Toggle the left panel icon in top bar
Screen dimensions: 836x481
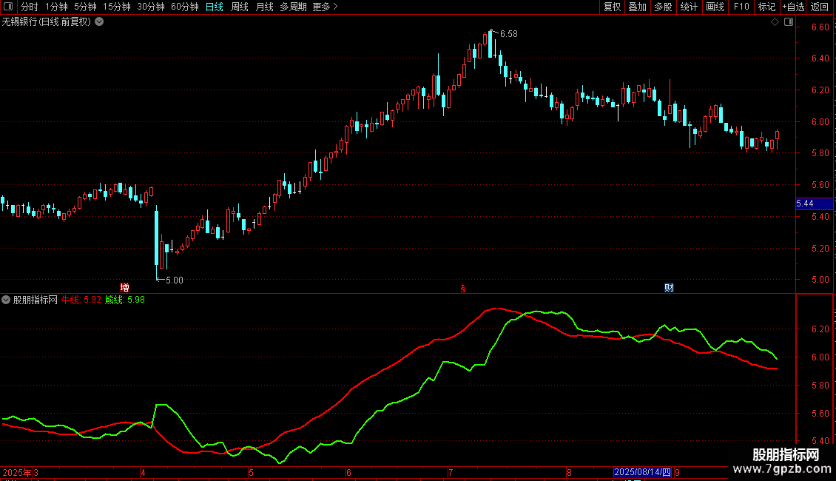[8, 7]
